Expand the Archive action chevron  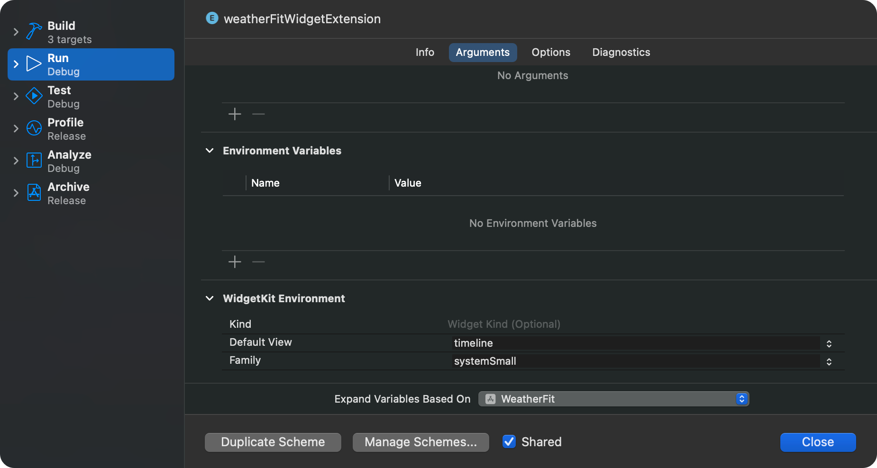pyautogui.click(x=16, y=193)
